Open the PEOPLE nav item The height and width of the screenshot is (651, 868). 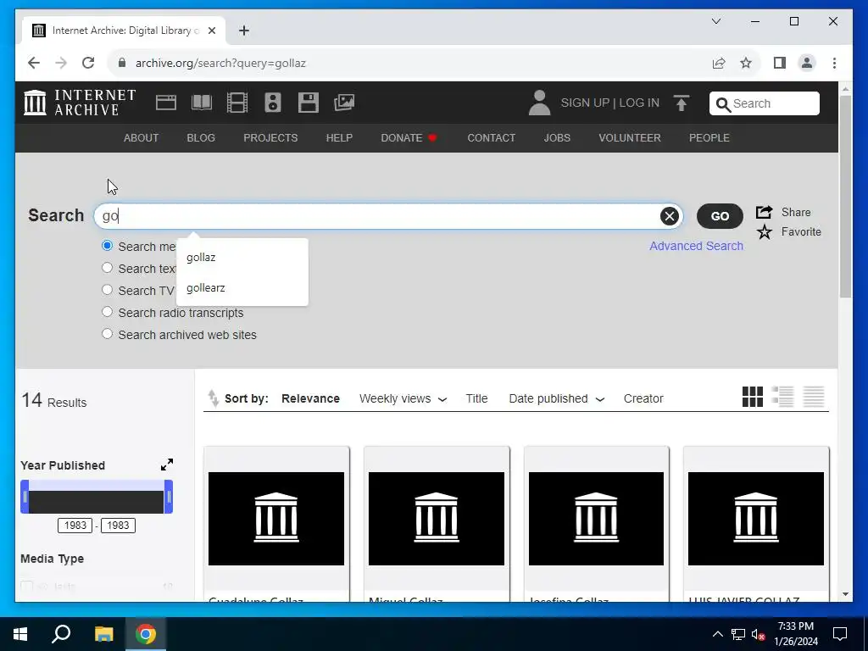[x=709, y=138]
